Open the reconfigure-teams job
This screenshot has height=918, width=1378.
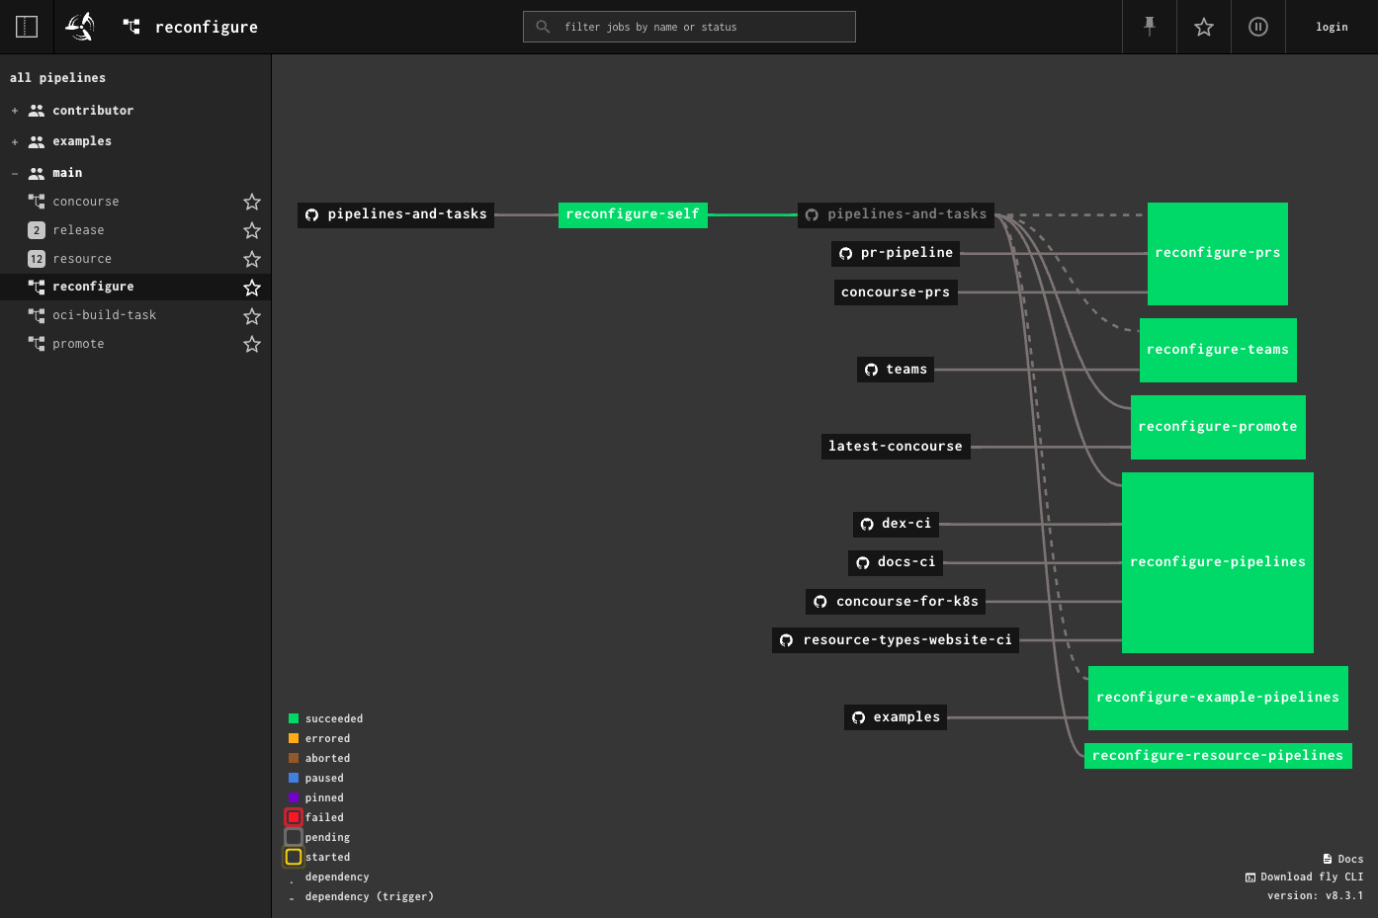click(x=1218, y=350)
